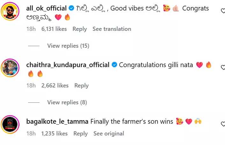View the 2,662 likes list
The image size is (225, 145).
pyautogui.click(x=55, y=85)
